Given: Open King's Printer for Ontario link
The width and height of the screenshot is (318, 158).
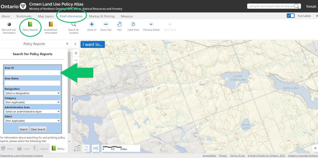Looking at the screenshot, I should tap(266, 156).
